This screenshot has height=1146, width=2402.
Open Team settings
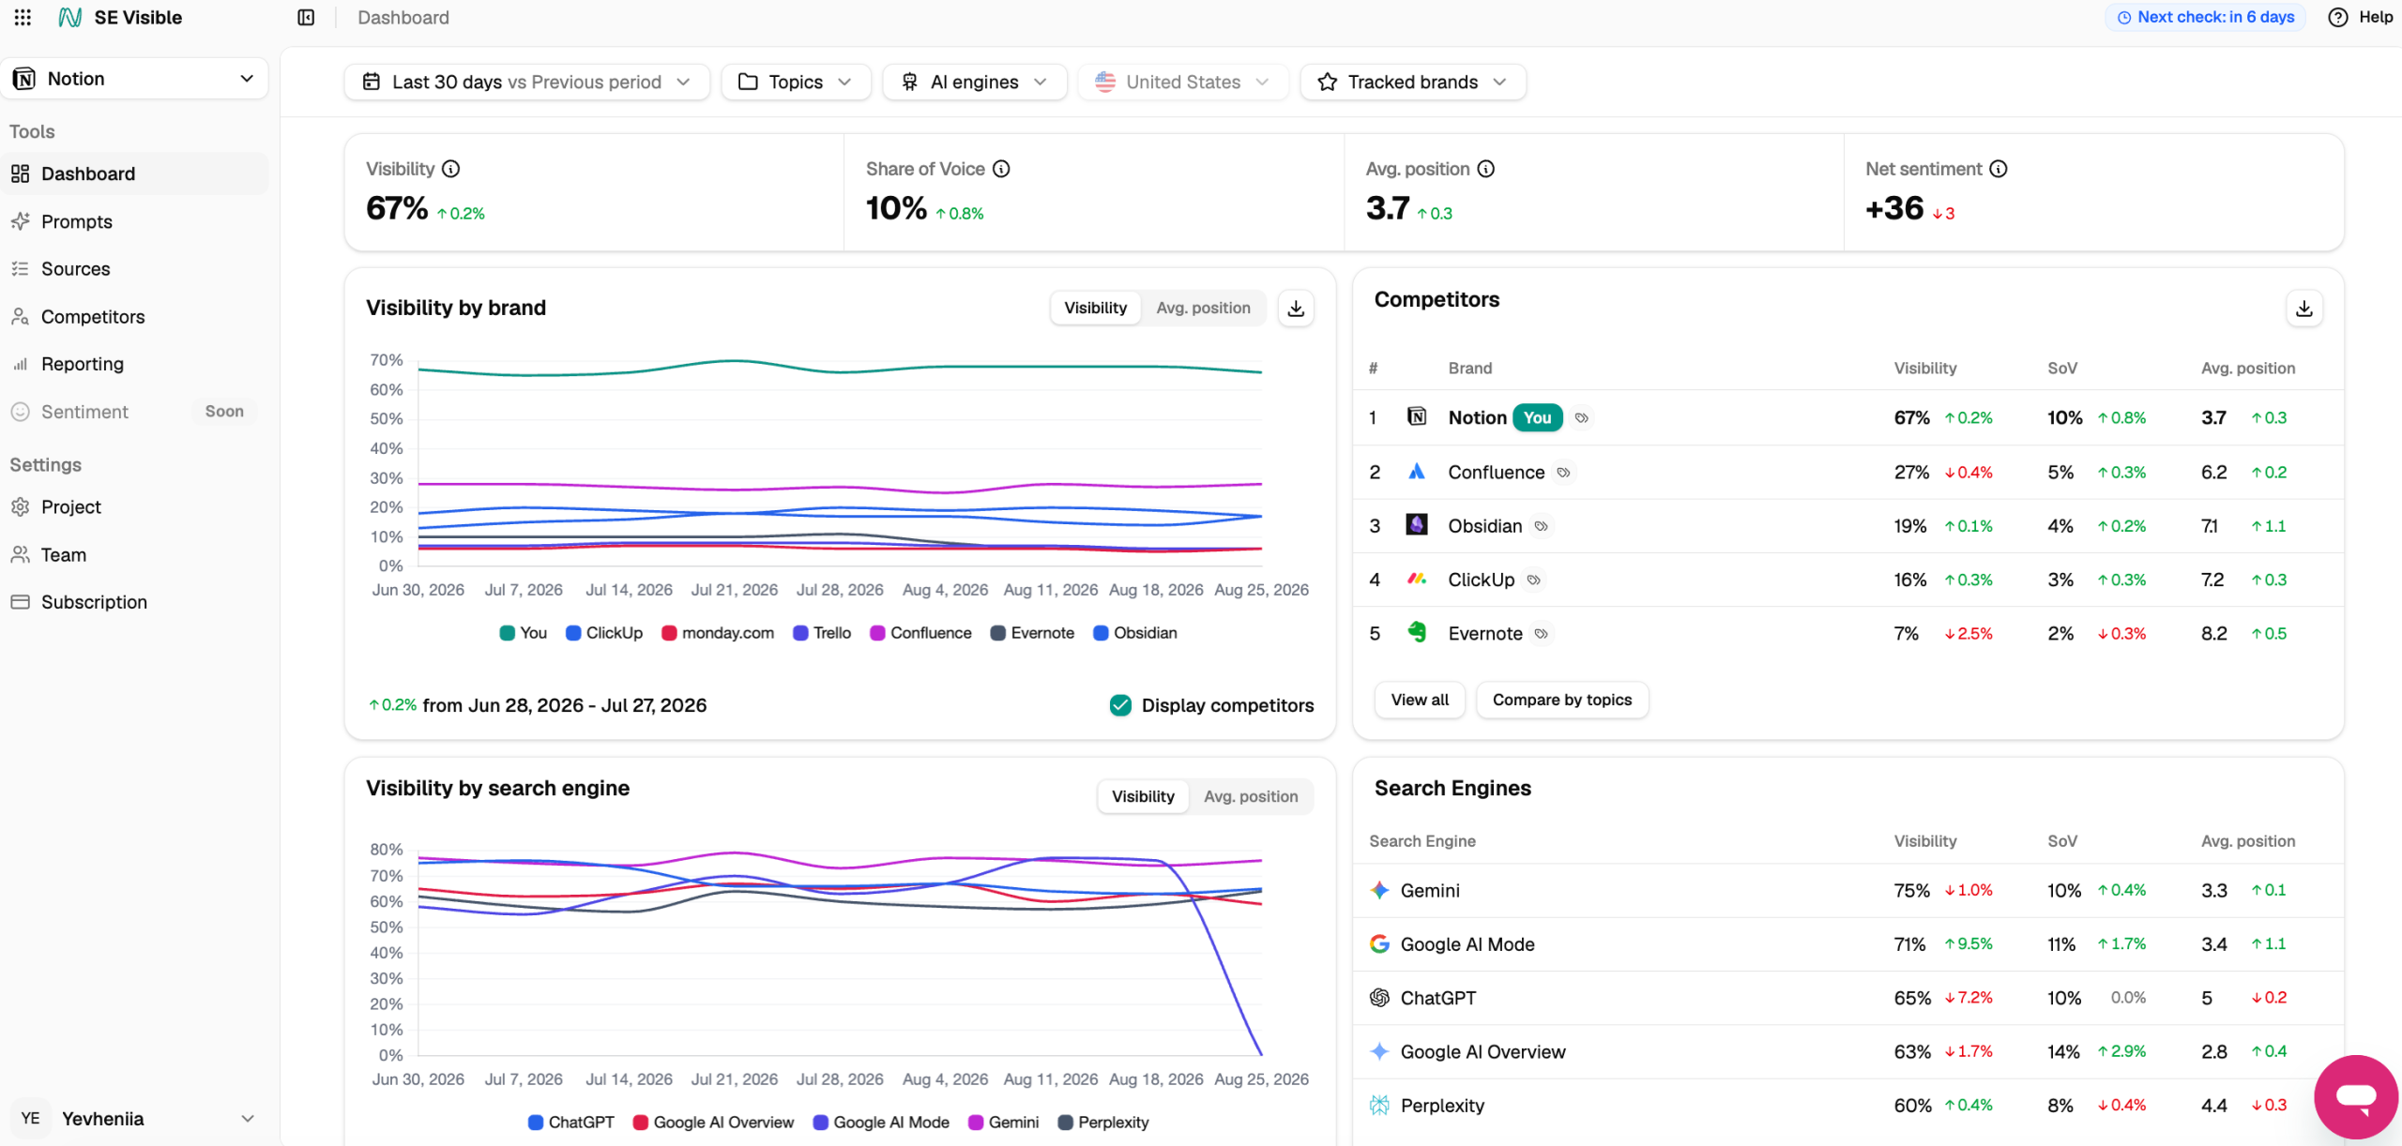point(134,555)
